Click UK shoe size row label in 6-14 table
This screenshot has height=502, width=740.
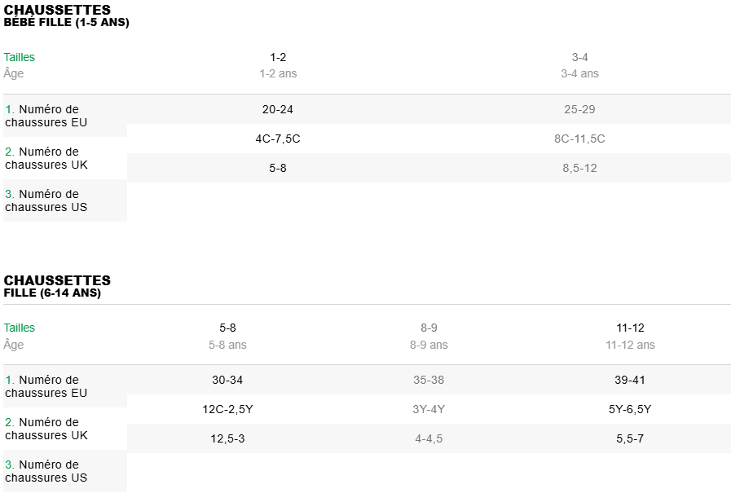46,429
